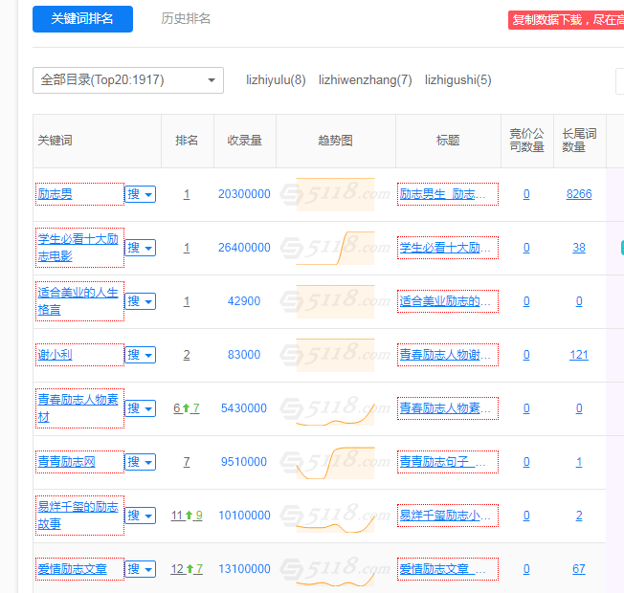Click the 排名 column header
Screen dimensions: 624x593
click(187, 141)
